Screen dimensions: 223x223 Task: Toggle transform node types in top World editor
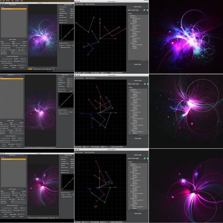point(141,10)
